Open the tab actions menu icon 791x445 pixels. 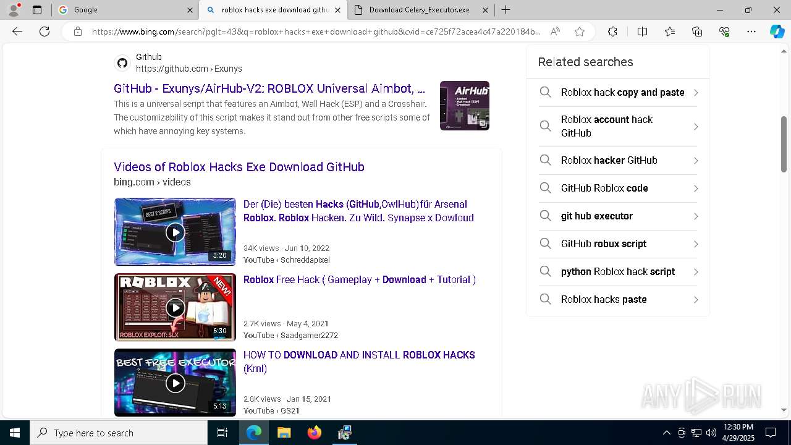click(37, 10)
